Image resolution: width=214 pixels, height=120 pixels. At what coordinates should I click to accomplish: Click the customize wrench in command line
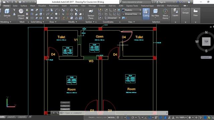(x=58, y=113)
